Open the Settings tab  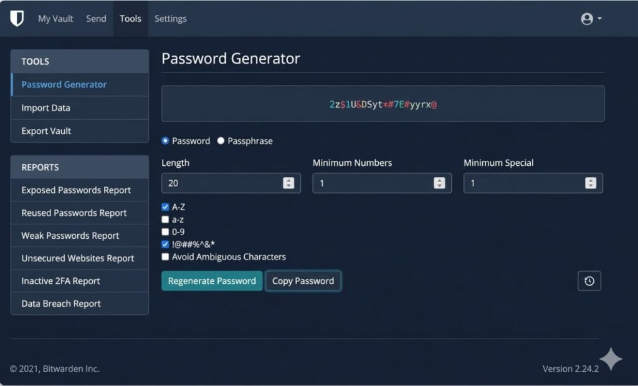(x=170, y=19)
